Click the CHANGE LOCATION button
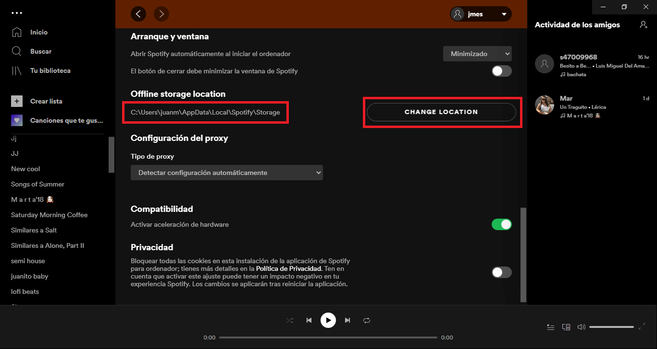 pyautogui.click(x=441, y=112)
